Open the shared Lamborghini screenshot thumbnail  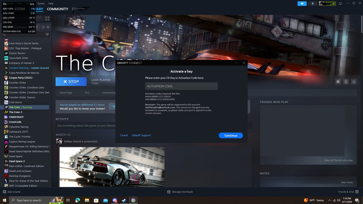coord(112,167)
